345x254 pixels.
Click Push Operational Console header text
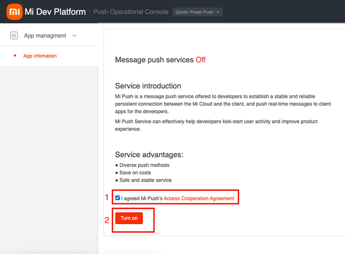tap(131, 12)
